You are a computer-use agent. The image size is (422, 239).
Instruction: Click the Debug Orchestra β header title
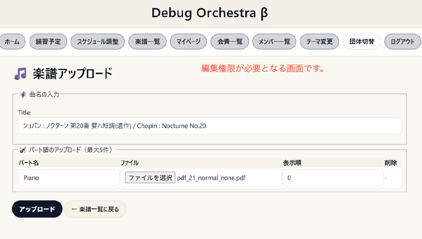(x=209, y=13)
